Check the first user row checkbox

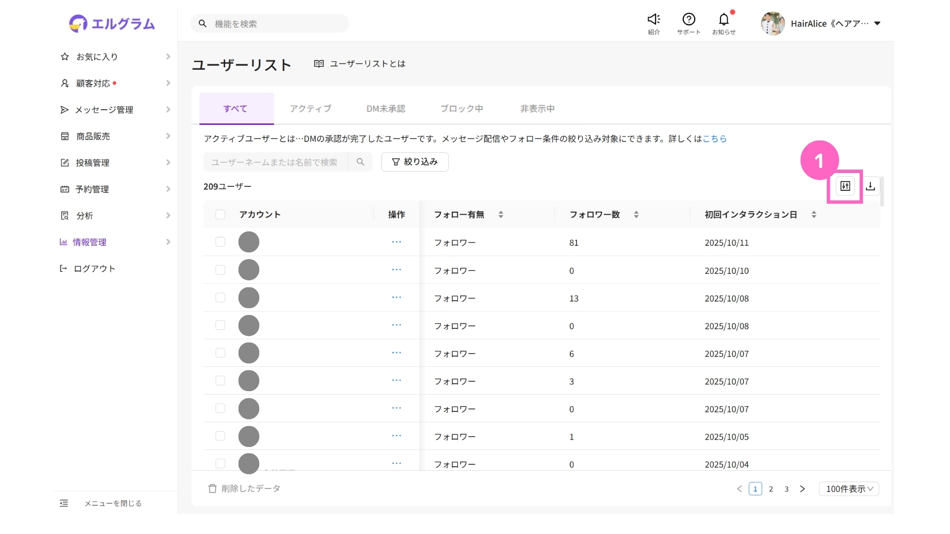(x=220, y=242)
